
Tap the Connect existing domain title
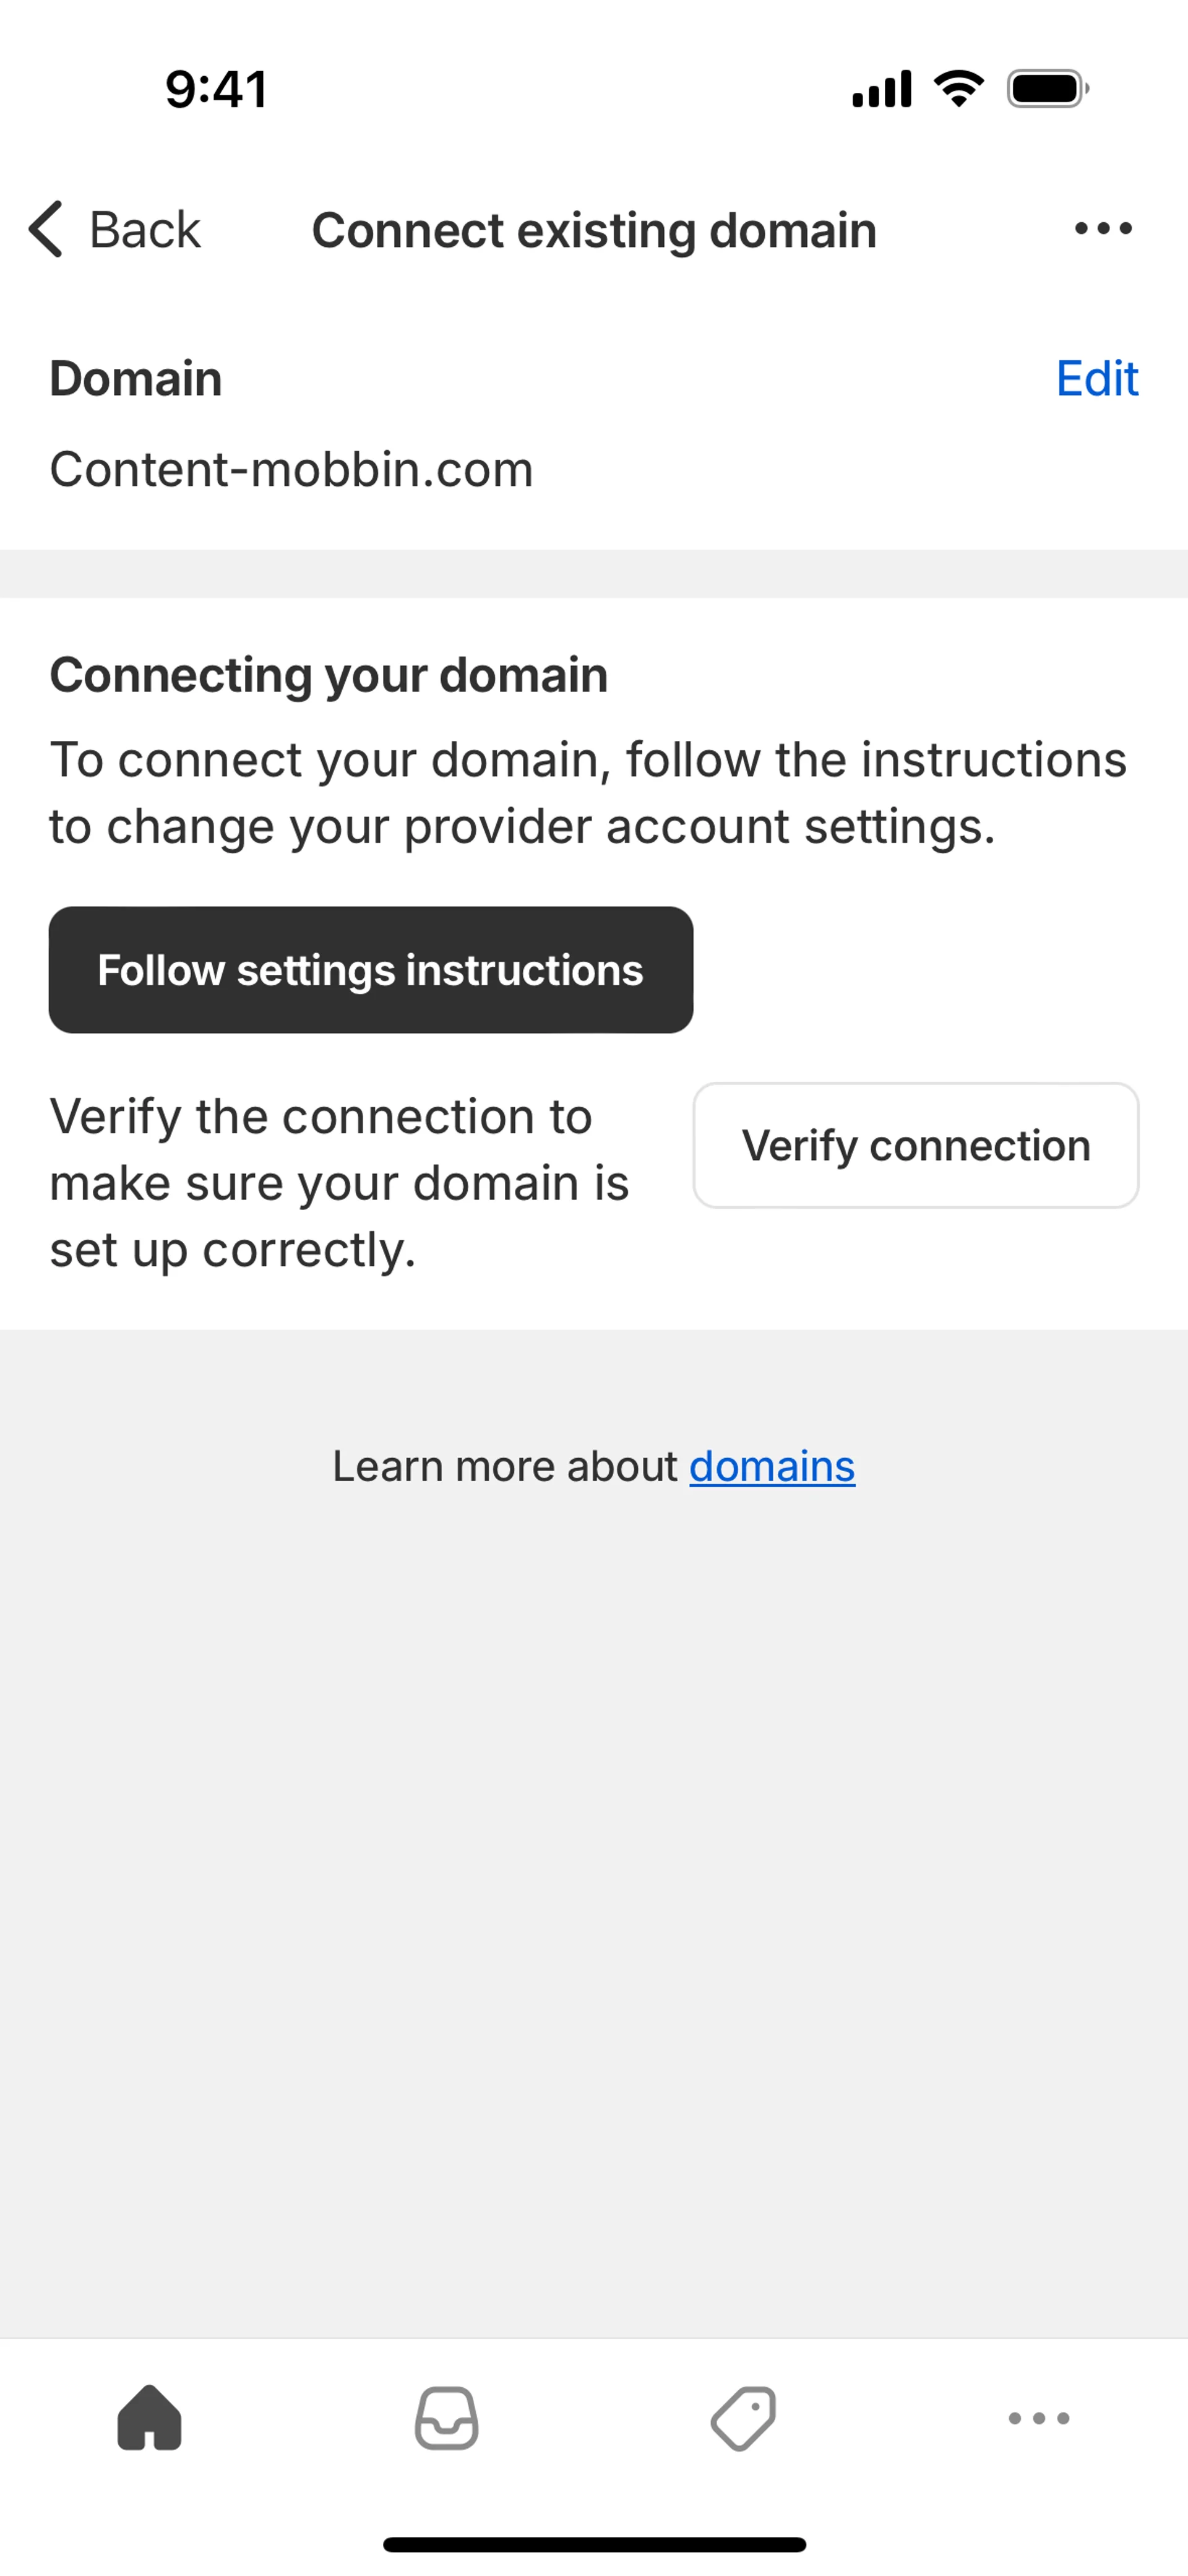594,230
